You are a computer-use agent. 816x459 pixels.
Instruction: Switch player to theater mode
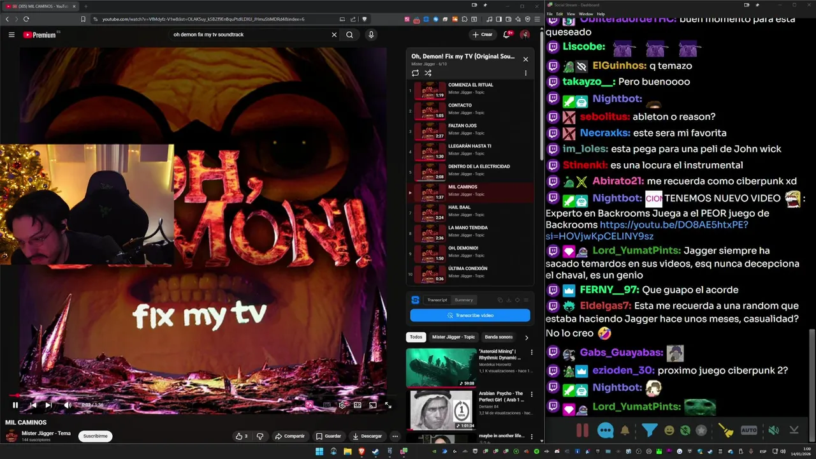tap(358, 405)
